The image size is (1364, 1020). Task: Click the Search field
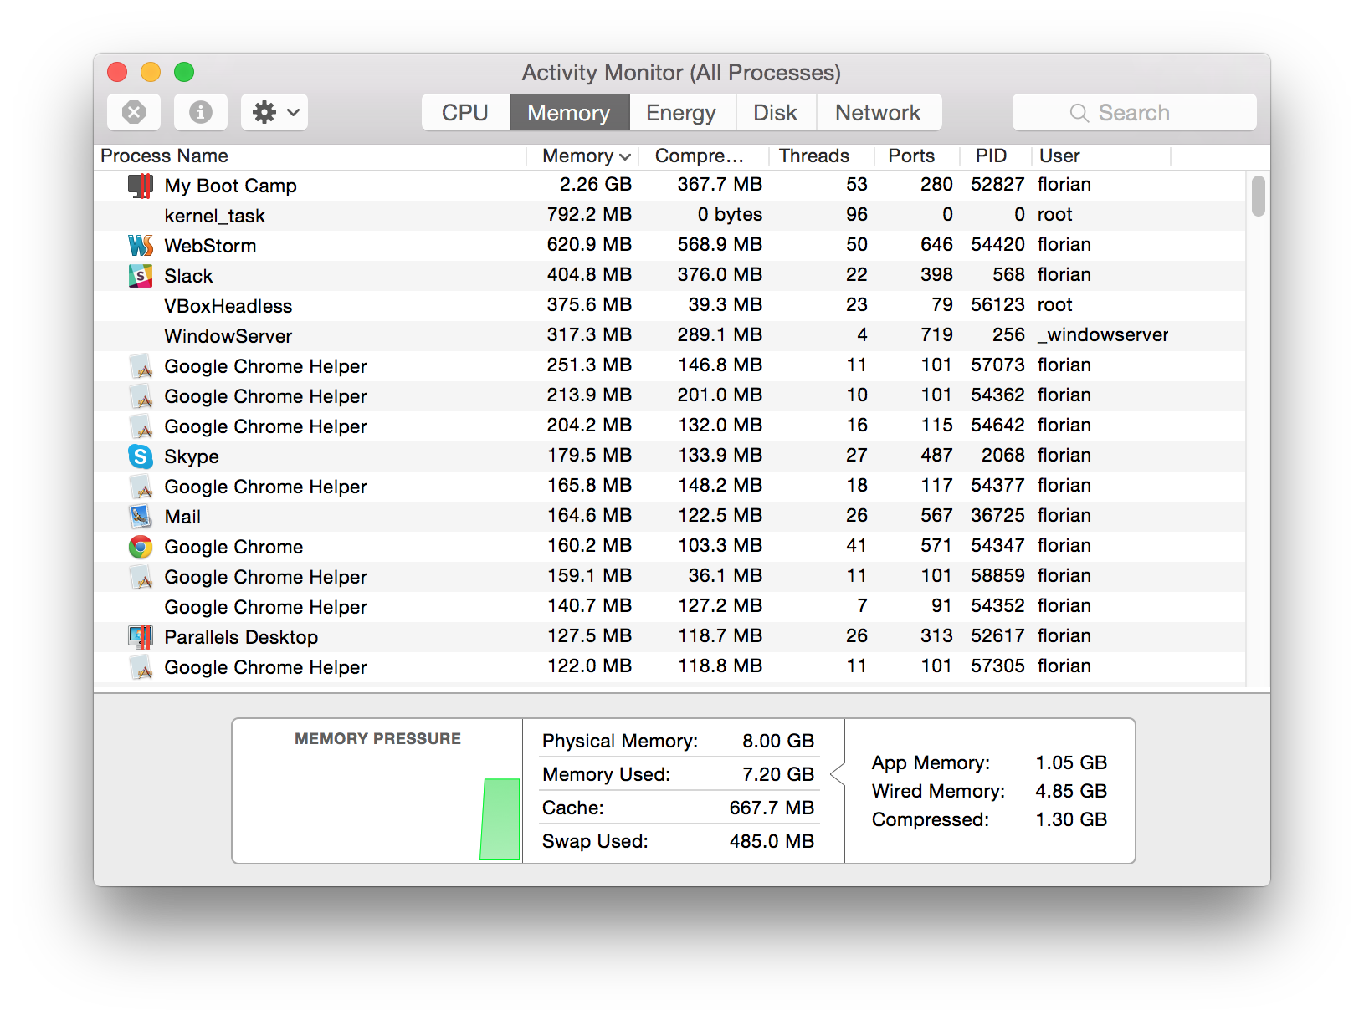1134,113
